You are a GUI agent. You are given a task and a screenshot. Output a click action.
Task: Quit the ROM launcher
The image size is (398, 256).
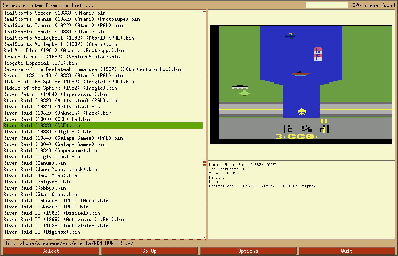(347, 251)
